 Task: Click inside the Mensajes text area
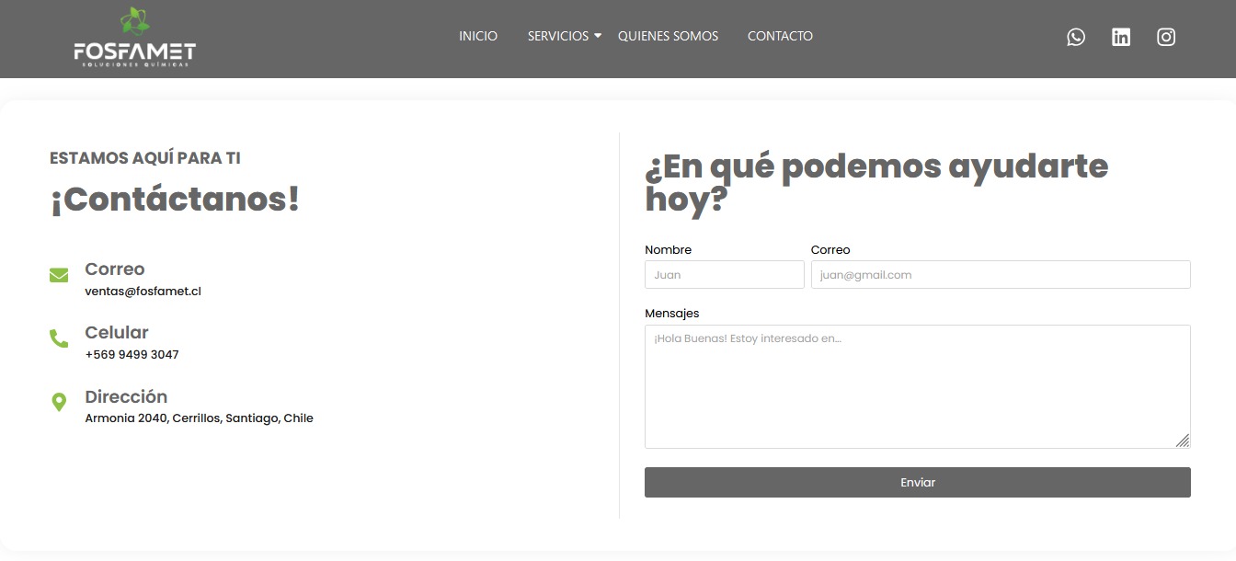point(917,386)
